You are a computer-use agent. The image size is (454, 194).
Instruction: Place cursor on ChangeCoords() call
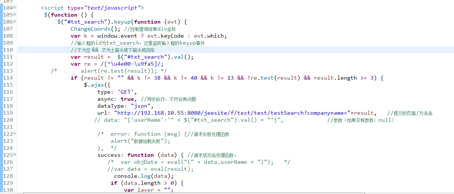click(95, 29)
